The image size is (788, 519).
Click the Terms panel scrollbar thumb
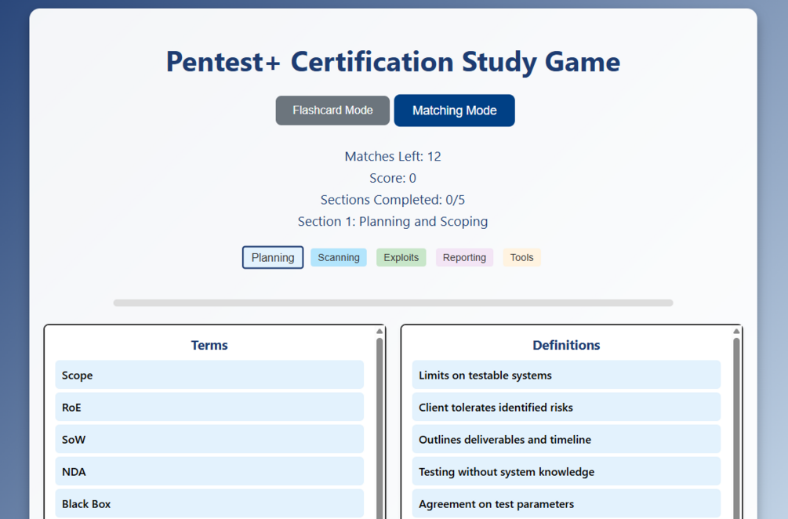pos(379,428)
